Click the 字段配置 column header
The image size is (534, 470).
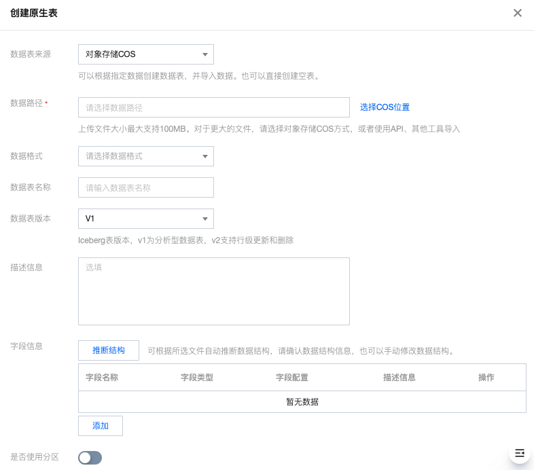point(292,378)
